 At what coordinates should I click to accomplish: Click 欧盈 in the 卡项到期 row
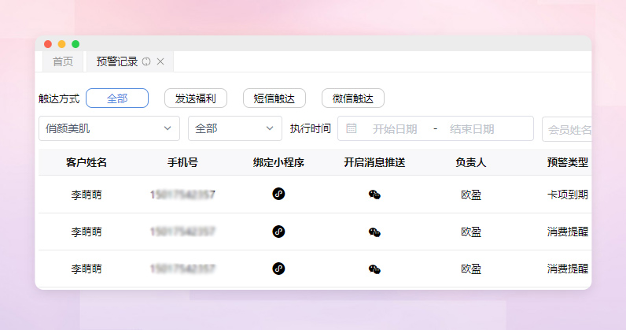pos(471,195)
